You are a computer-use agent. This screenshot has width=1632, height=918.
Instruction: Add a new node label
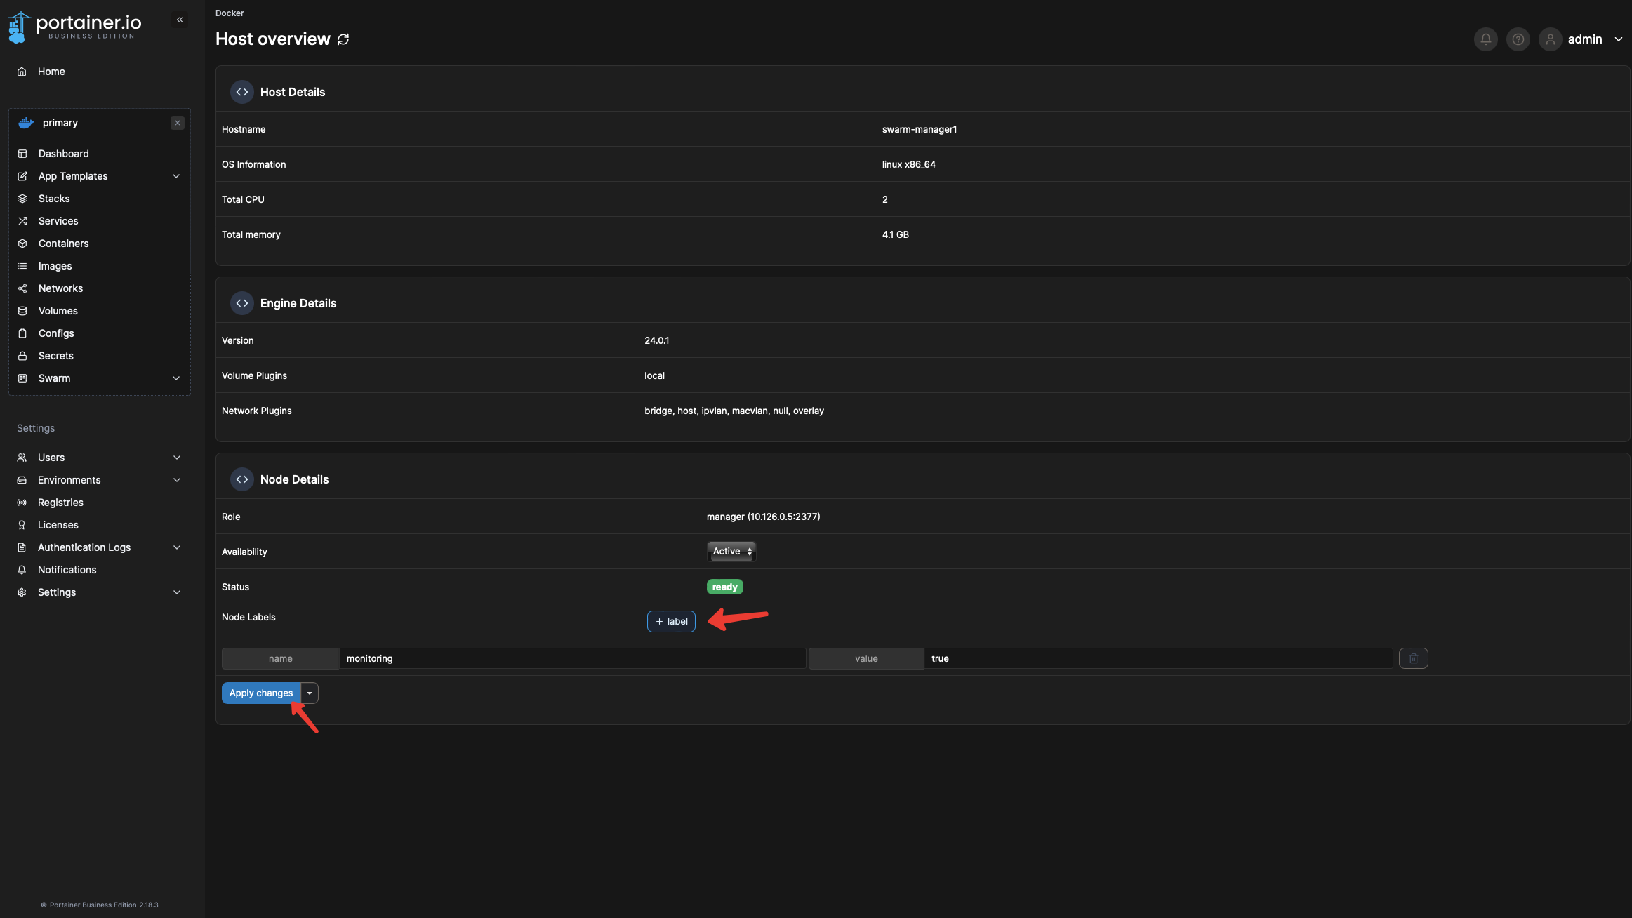671,622
